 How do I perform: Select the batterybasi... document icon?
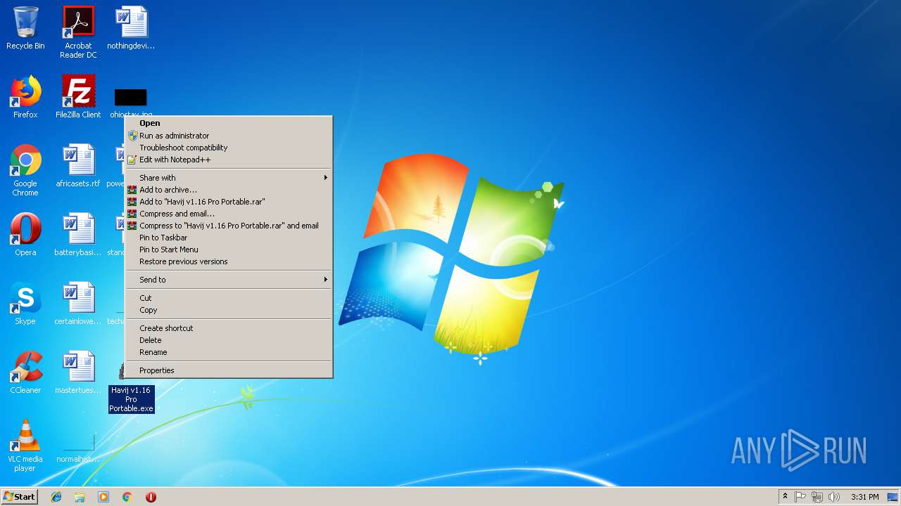coord(78,234)
